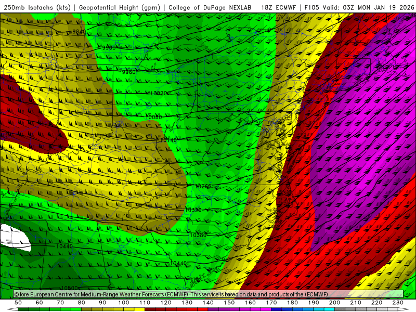Screen dimensions: 416x312
Task: Click the 90 value on the color scale
Action: click(102, 303)
